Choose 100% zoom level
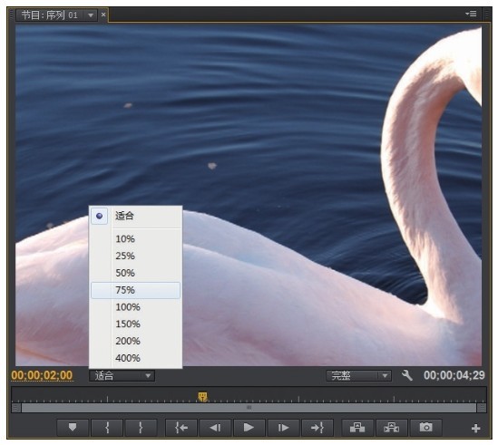 pyautogui.click(x=135, y=307)
